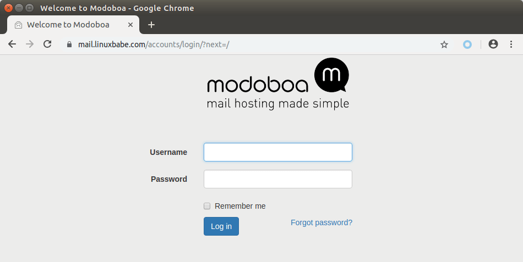Close the Welcome to Modoboa tab
Image resolution: width=523 pixels, height=262 pixels.
[x=129, y=25]
